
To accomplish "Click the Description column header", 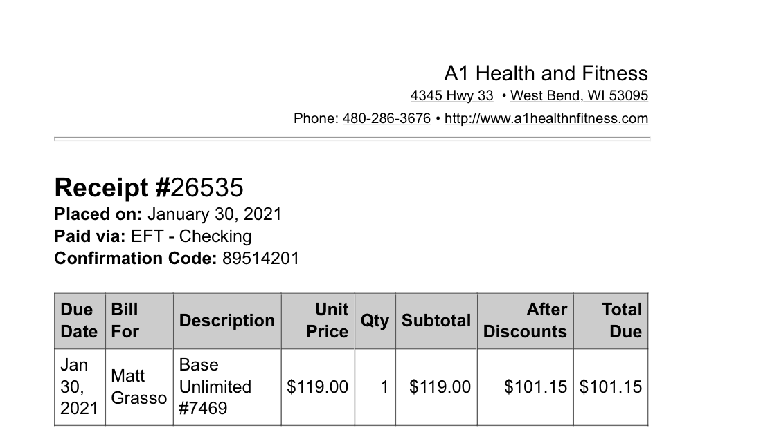I will point(227,321).
